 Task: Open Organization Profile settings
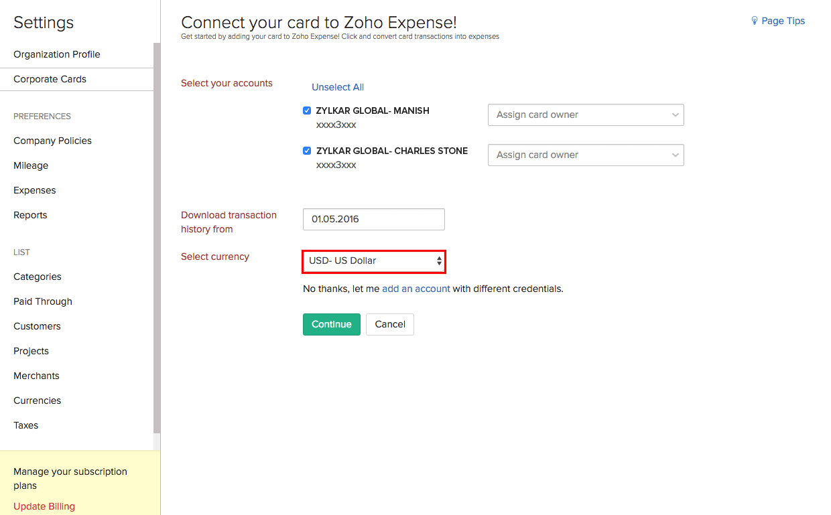(x=57, y=54)
